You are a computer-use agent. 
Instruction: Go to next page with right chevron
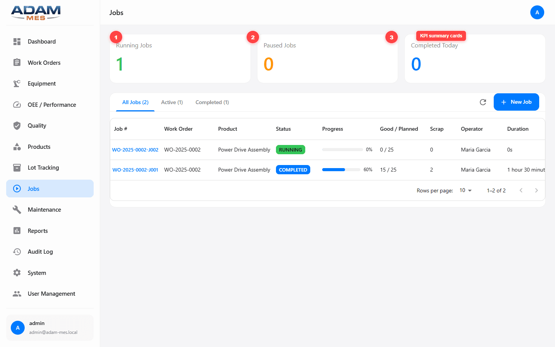click(x=536, y=190)
